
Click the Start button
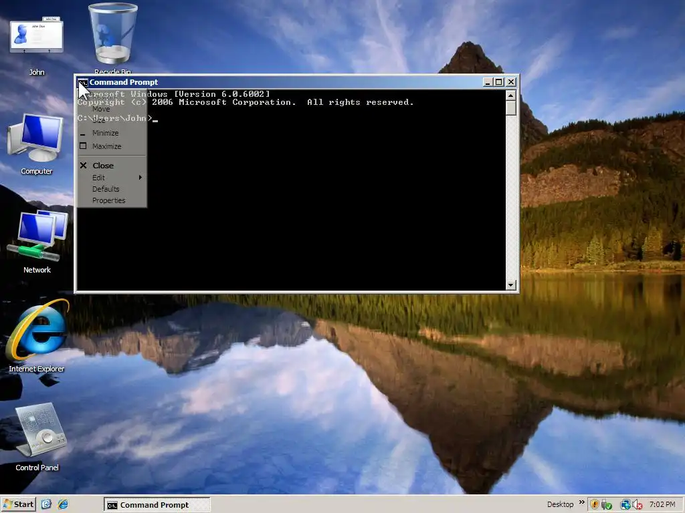pyautogui.click(x=18, y=504)
